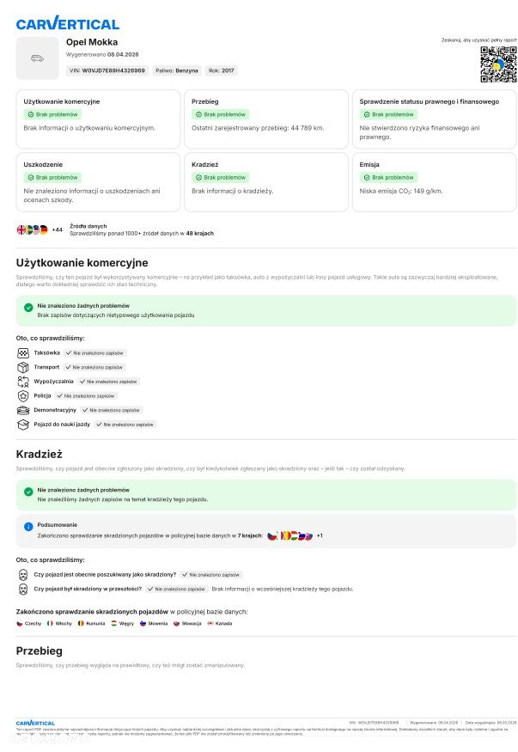Click the QR code for full report
The height and width of the screenshot is (752, 518).
(x=498, y=64)
